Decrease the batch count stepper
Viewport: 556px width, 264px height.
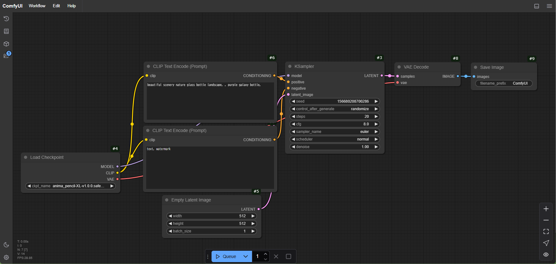coord(266,259)
